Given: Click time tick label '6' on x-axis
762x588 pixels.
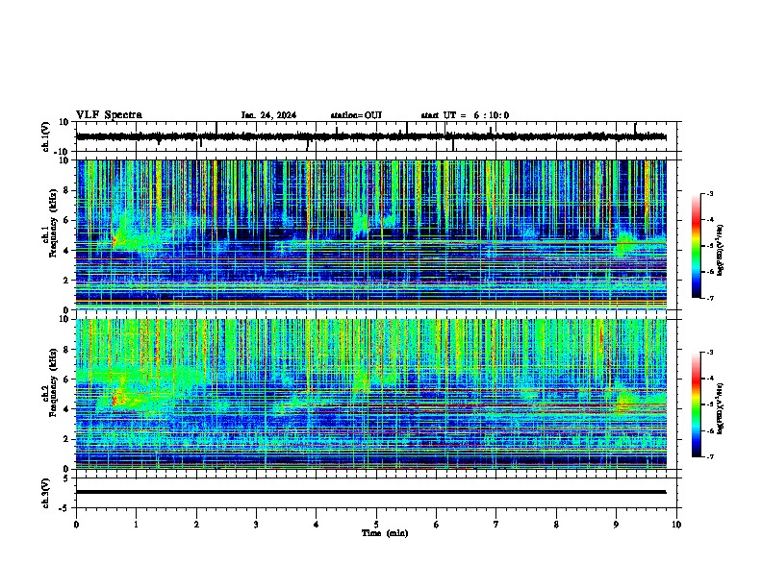Looking at the screenshot, I should click(437, 525).
